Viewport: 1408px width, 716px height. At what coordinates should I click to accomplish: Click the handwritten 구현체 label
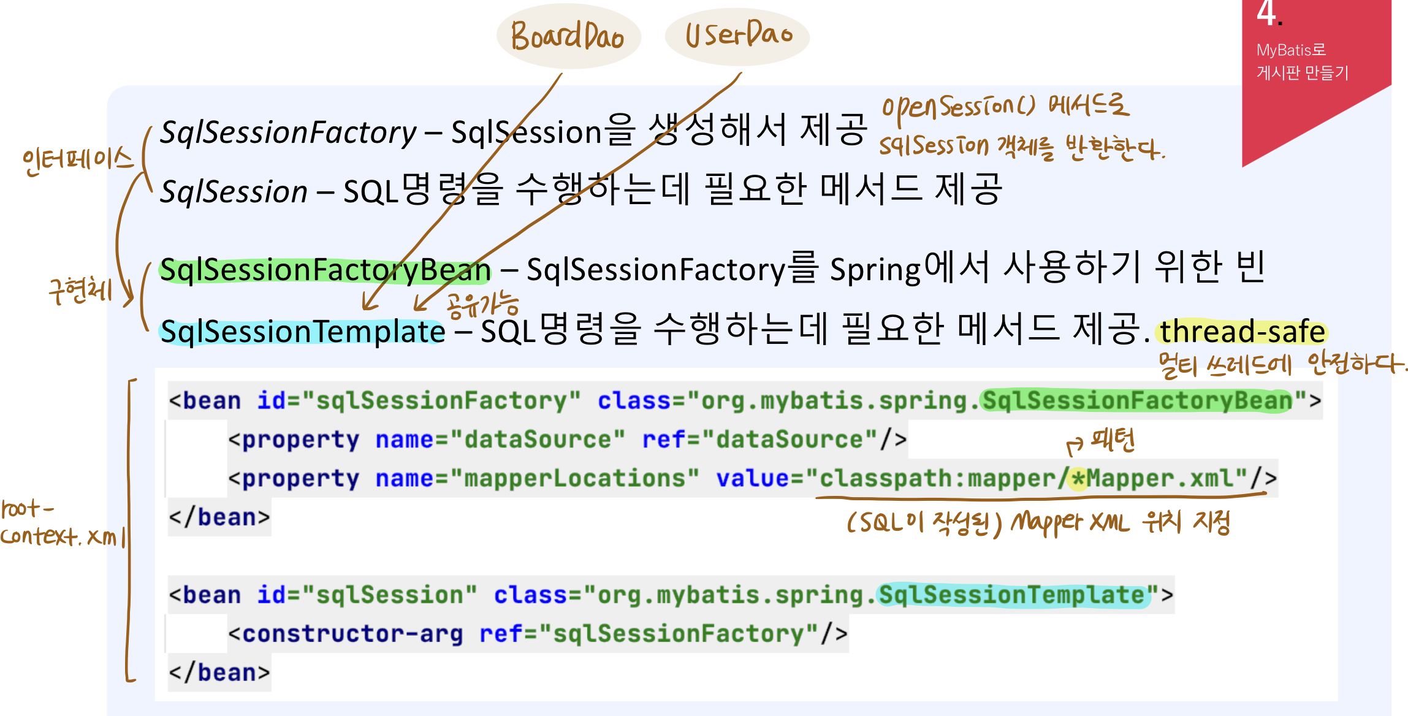coord(81,289)
